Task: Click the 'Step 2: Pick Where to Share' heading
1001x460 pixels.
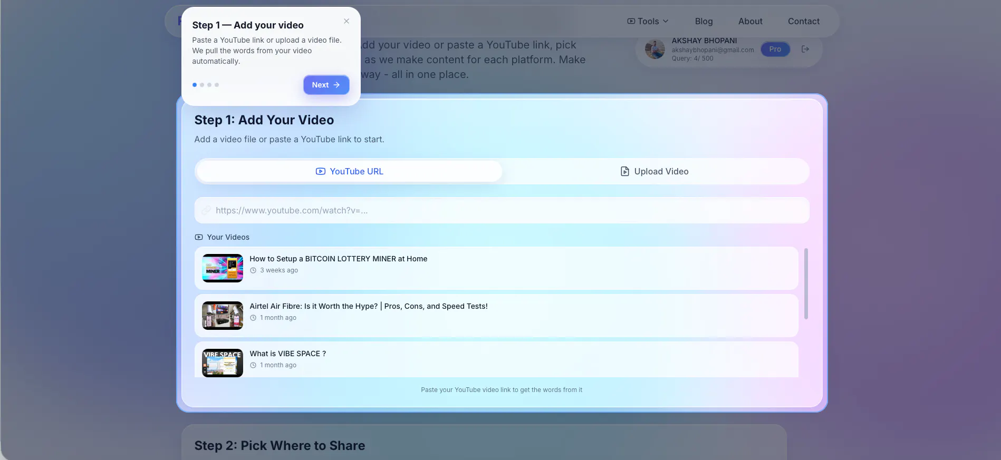Action: pos(280,446)
